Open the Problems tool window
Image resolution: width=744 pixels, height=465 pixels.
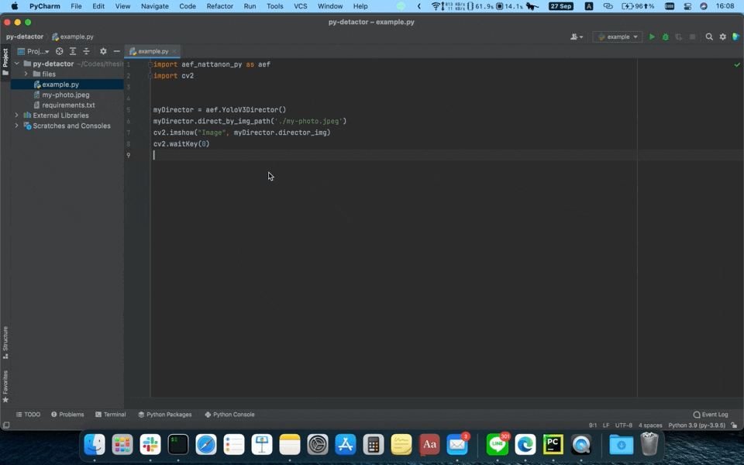(x=67, y=414)
